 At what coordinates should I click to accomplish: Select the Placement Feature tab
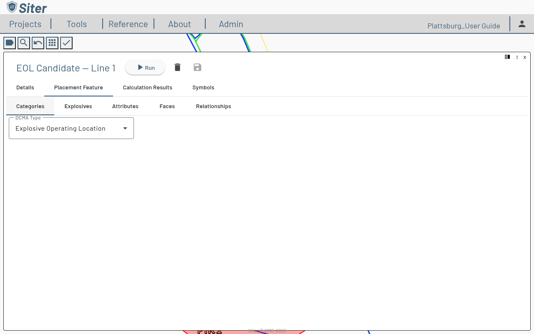[x=78, y=88]
